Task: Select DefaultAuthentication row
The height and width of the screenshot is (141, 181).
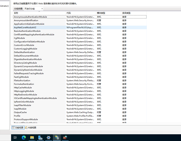Action: click(80, 52)
